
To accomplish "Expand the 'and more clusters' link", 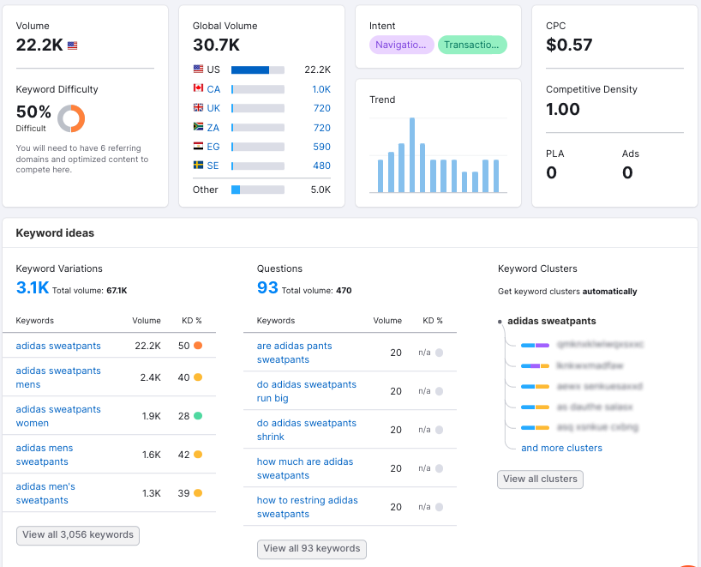I will [x=561, y=448].
